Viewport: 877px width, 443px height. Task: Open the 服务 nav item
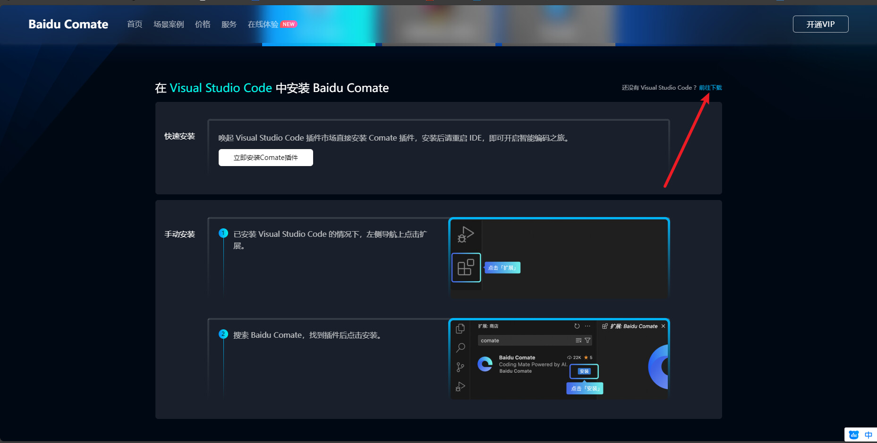coord(229,24)
